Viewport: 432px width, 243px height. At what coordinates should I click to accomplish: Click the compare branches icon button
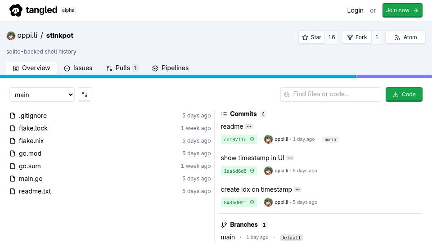85,94
